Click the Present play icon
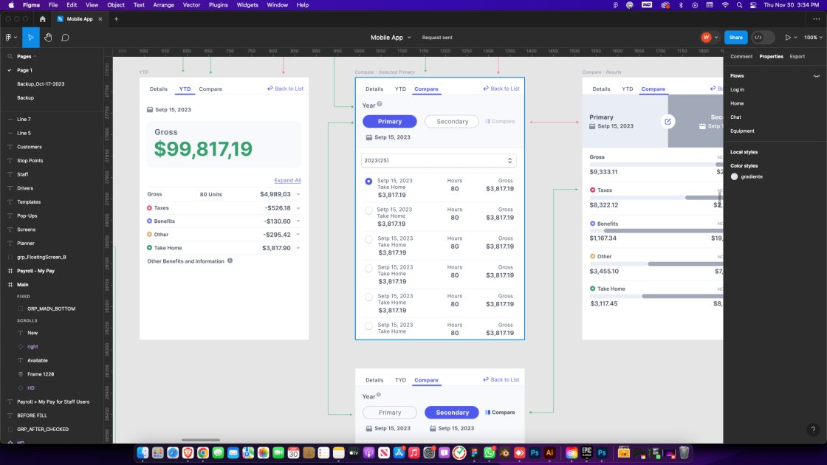The width and height of the screenshot is (827, 465). pyautogui.click(x=788, y=38)
